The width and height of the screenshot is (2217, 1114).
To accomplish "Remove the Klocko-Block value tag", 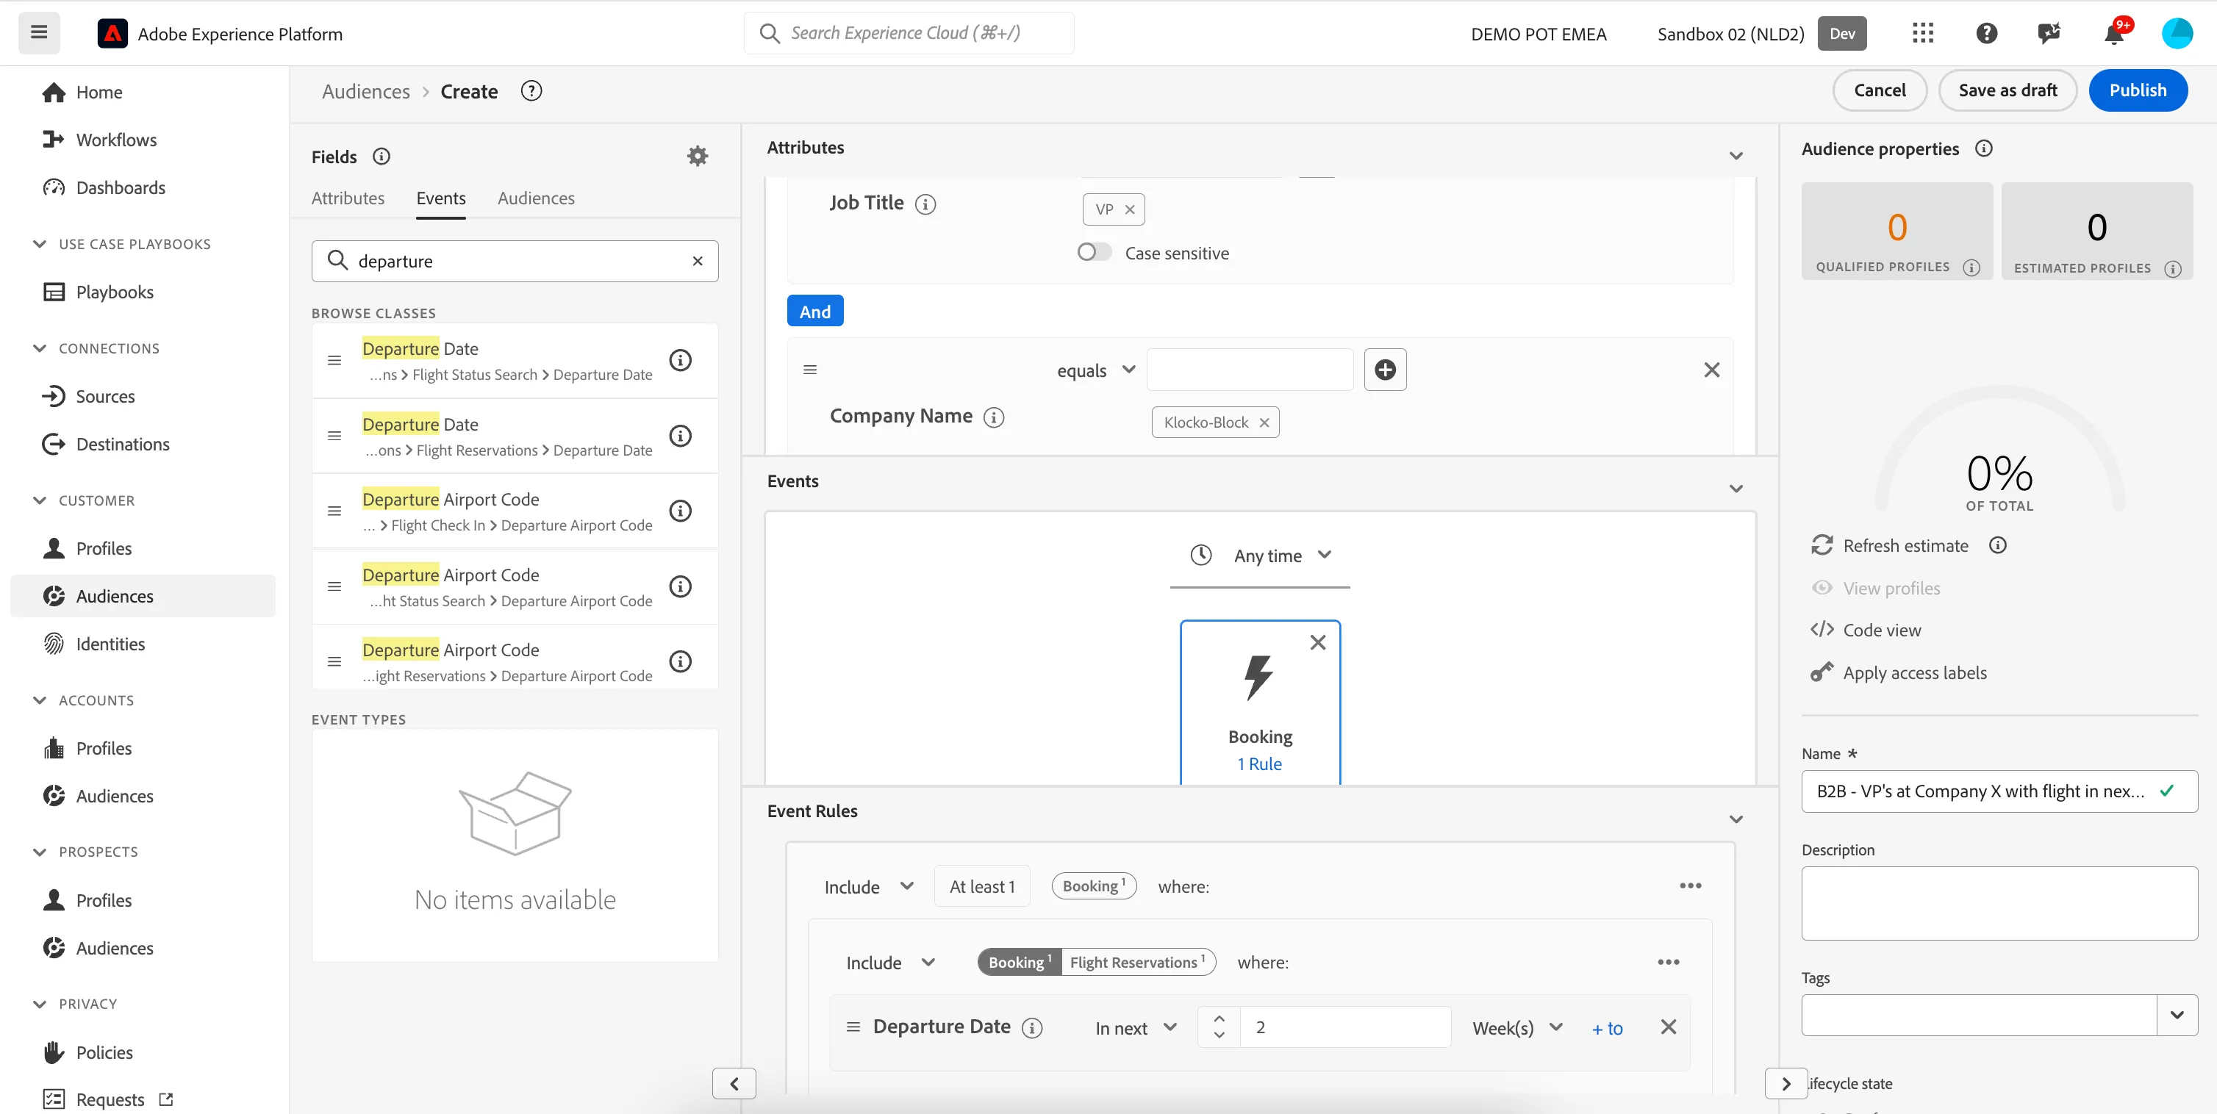I will [1264, 423].
